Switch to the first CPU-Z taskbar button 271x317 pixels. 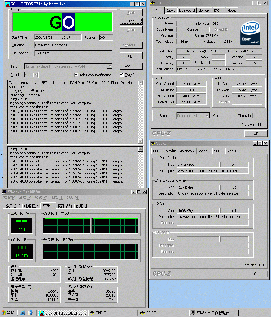point(113,313)
